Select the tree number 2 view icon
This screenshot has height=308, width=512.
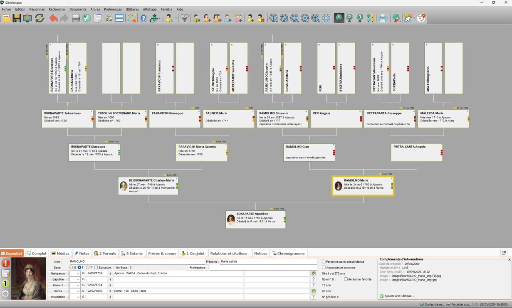[349, 18]
